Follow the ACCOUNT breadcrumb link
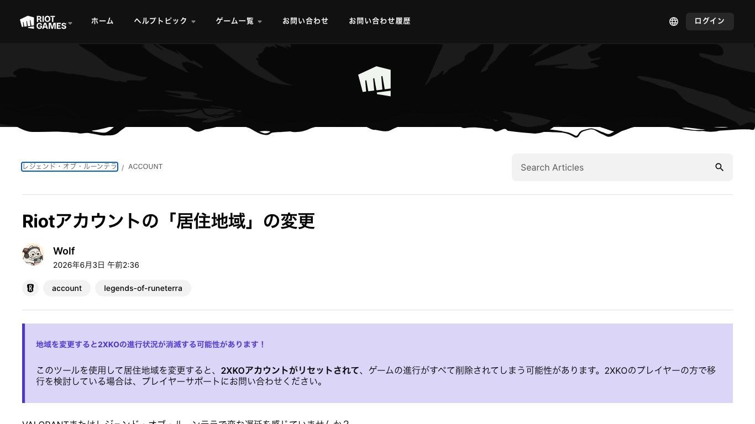 coord(145,167)
